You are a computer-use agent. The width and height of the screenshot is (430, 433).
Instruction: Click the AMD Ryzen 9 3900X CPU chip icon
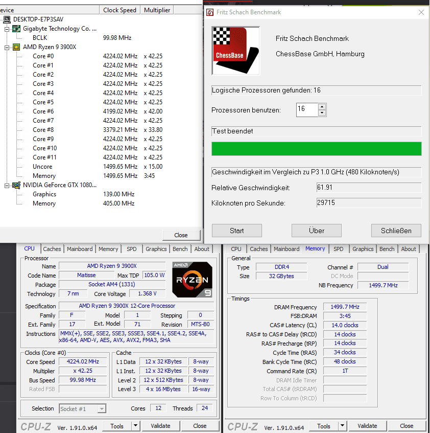tap(16, 47)
